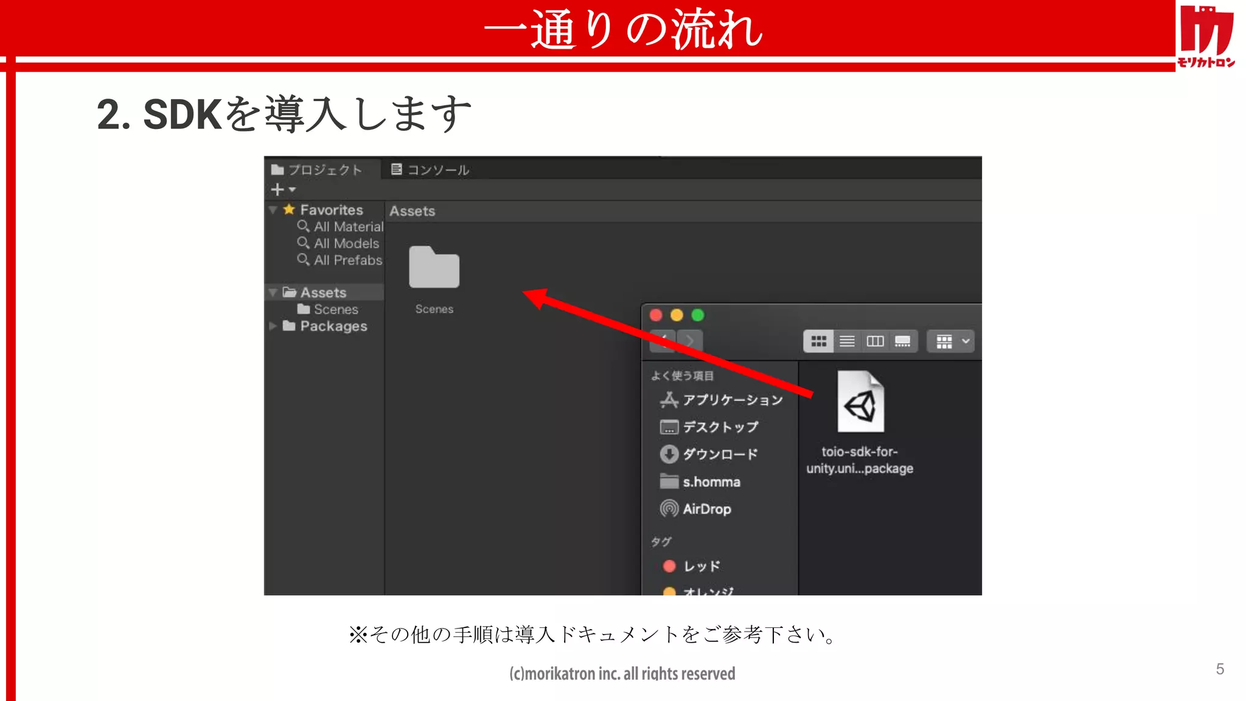Switch to the プロジェクト tab
Image resolution: width=1246 pixels, height=701 pixels.
tap(317, 170)
